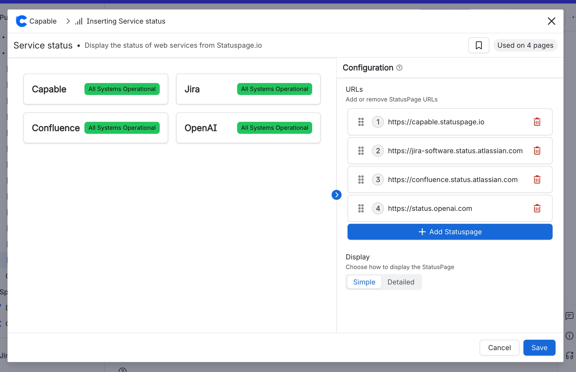Switch to Detailed display mode

401,282
